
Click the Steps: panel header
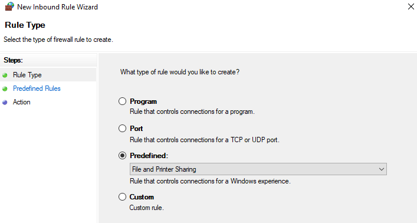tap(14, 60)
